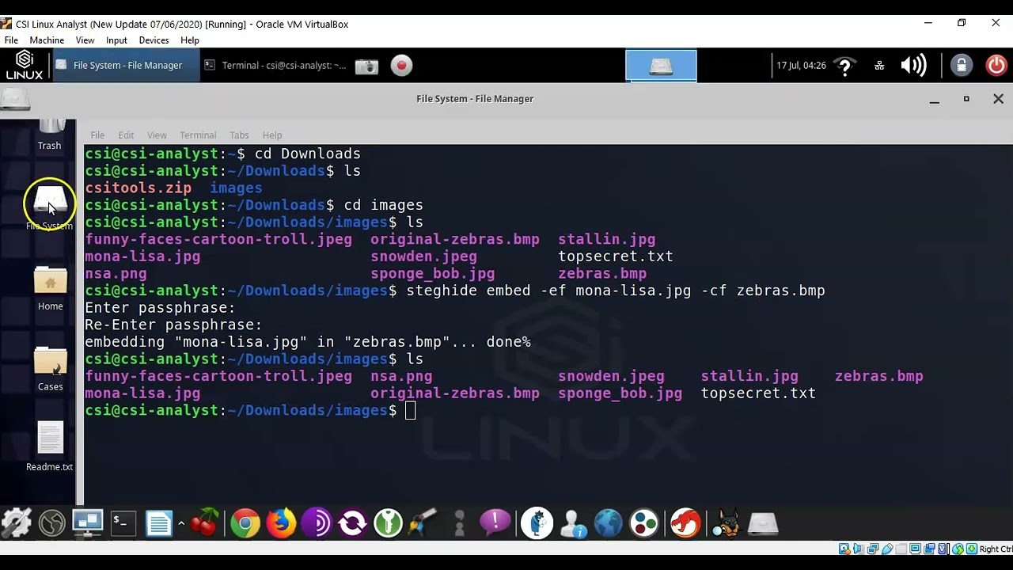The width and height of the screenshot is (1013, 570).
Task: Open the Readme.txt desktop file
Action: click(x=50, y=446)
